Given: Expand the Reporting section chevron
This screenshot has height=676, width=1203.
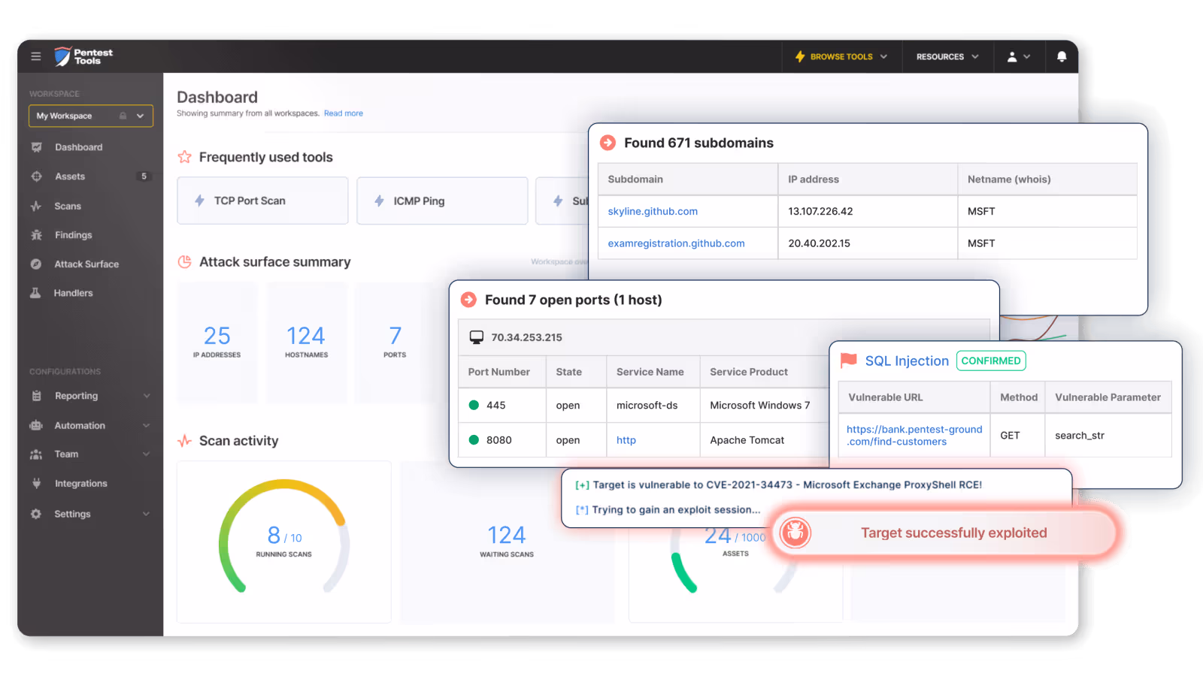Looking at the screenshot, I should 147,396.
